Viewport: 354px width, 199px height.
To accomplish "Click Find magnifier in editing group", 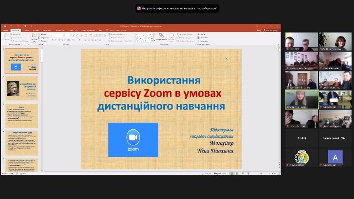I will tap(201, 34).
